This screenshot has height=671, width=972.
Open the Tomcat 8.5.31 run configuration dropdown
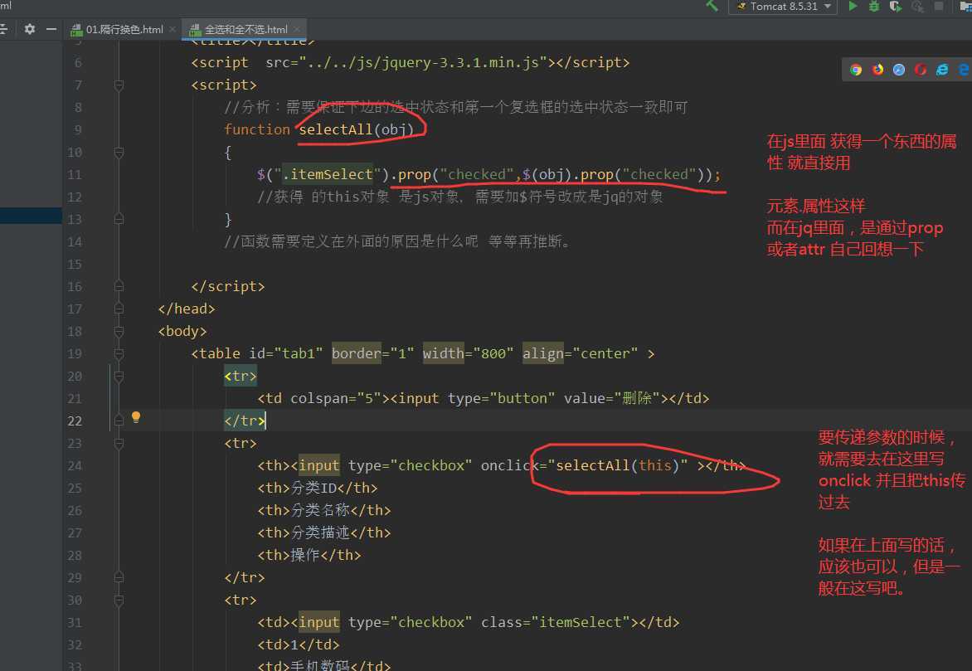tap(783, 6)
